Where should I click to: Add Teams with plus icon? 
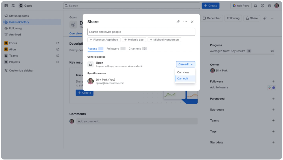coord(273,120)
